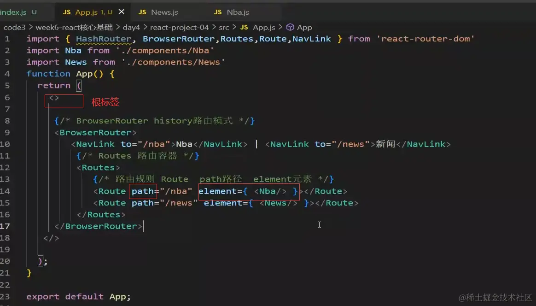Click the cube symbol icon in breadcrumb
Screen dimensions: 536x306
tap(290, 27)
